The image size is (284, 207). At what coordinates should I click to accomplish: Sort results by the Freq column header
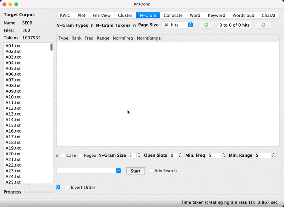[89, 38]
